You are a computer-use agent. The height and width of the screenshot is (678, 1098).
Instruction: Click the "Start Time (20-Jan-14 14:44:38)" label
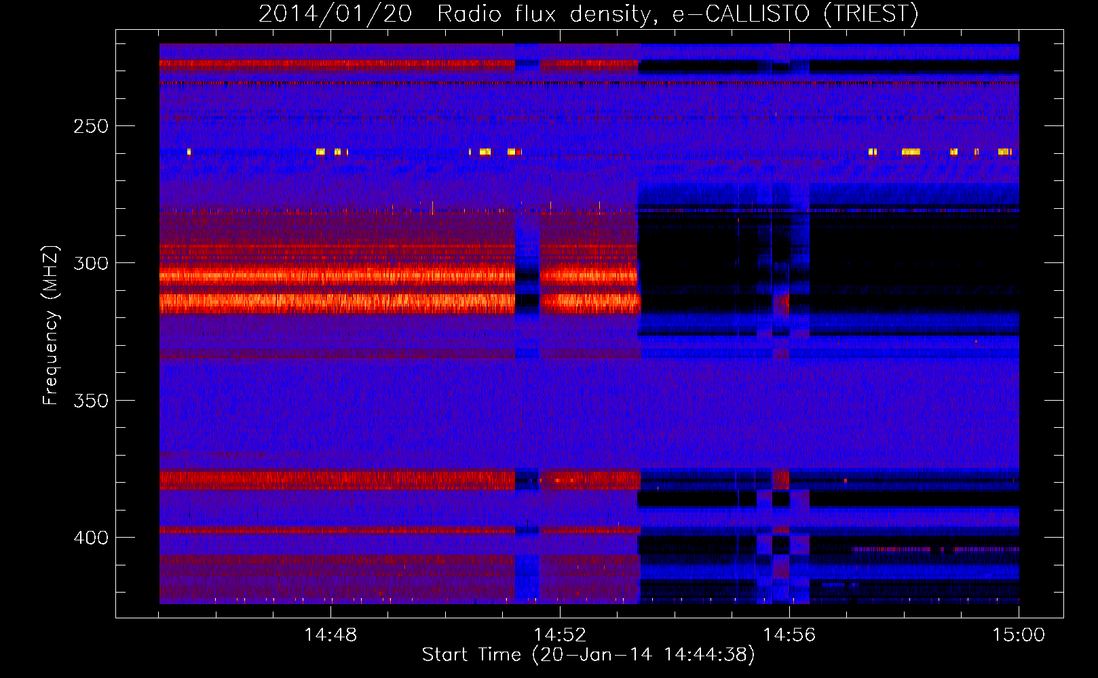(x=588, y=655)
